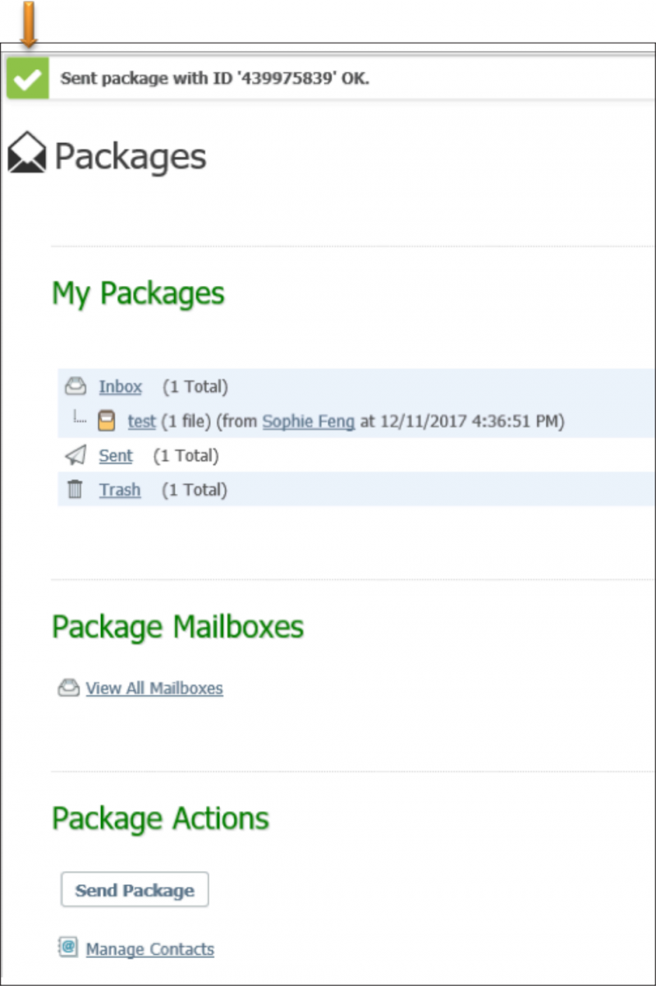Click the tree connector beside test package

[x=80, y=419]
